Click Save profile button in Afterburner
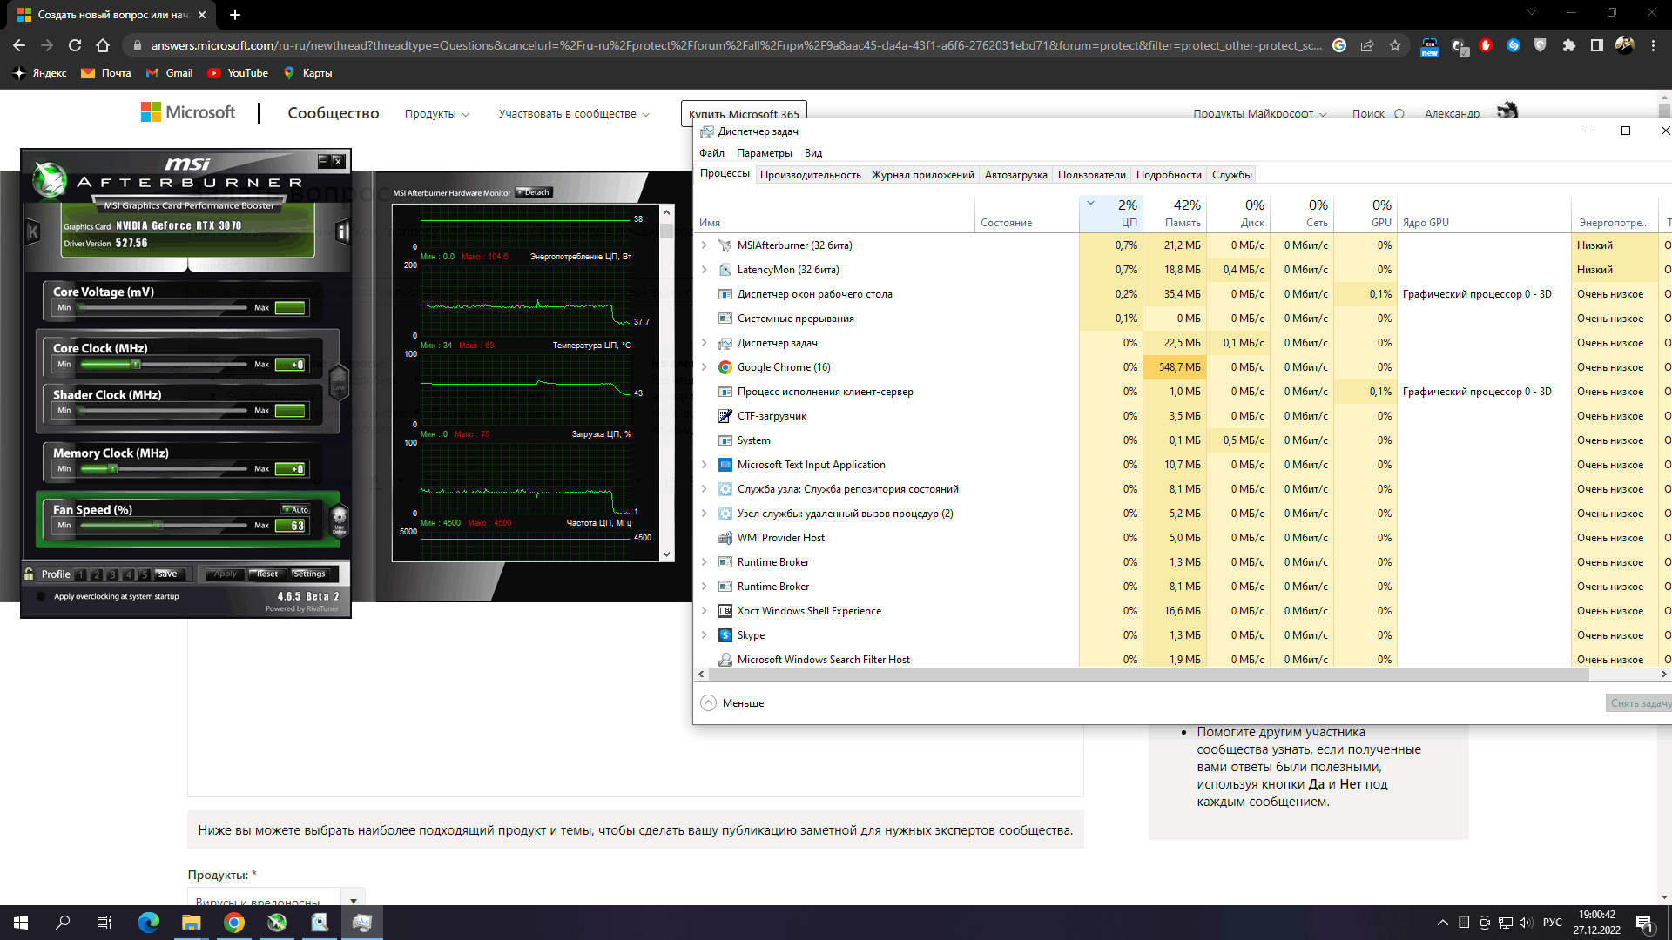The image size is (1672, 940). 168,574
